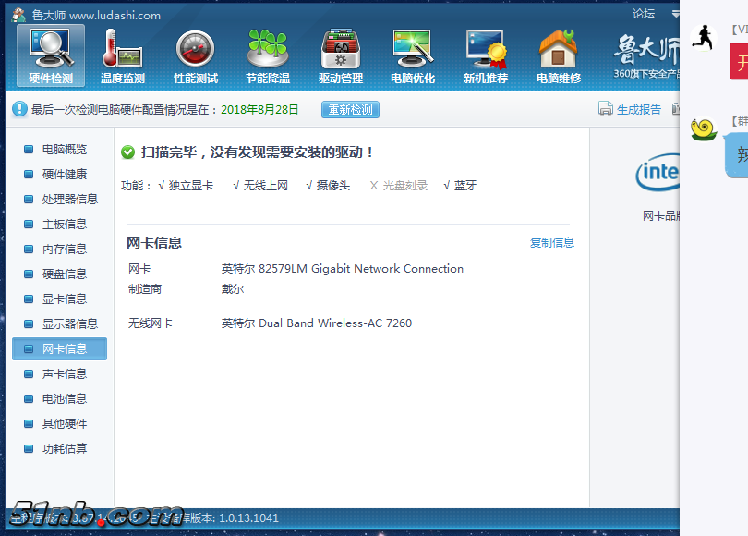This screenshot has width=748, height=536.
Task: Click the Intel network card brand logo
Action: [658, 173]
